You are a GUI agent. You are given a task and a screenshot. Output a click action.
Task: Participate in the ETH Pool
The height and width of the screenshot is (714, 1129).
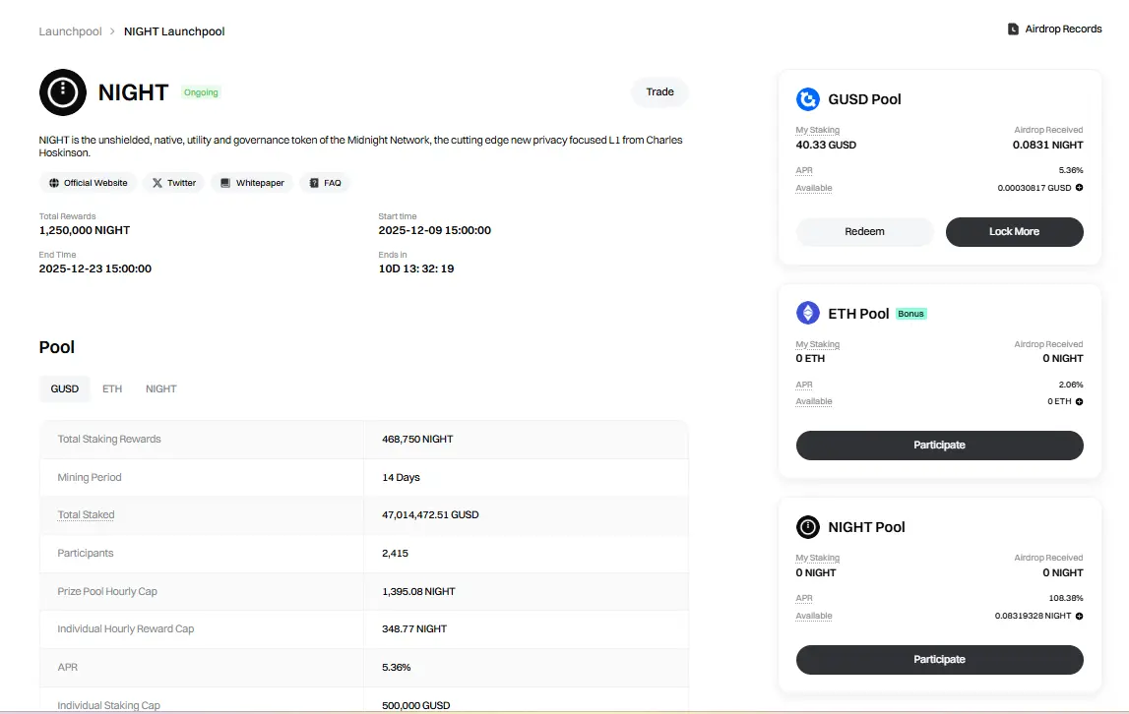point(939,446)
